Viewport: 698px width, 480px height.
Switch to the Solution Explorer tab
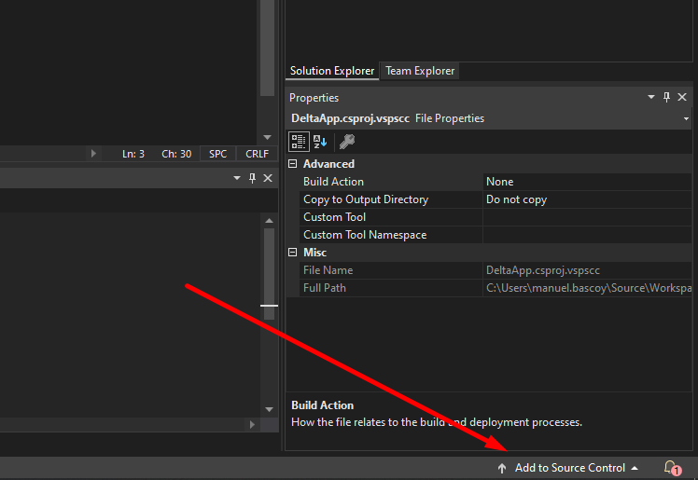(x=332, y=71)
